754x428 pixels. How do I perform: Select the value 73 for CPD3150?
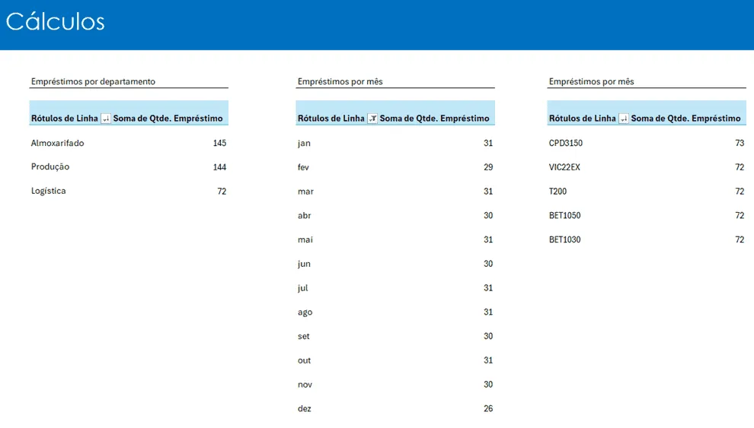740,143
